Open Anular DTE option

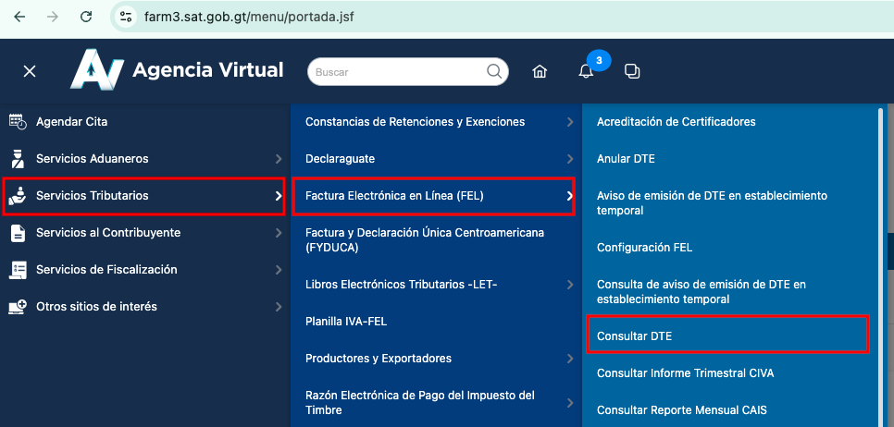[x=626, y=159]
